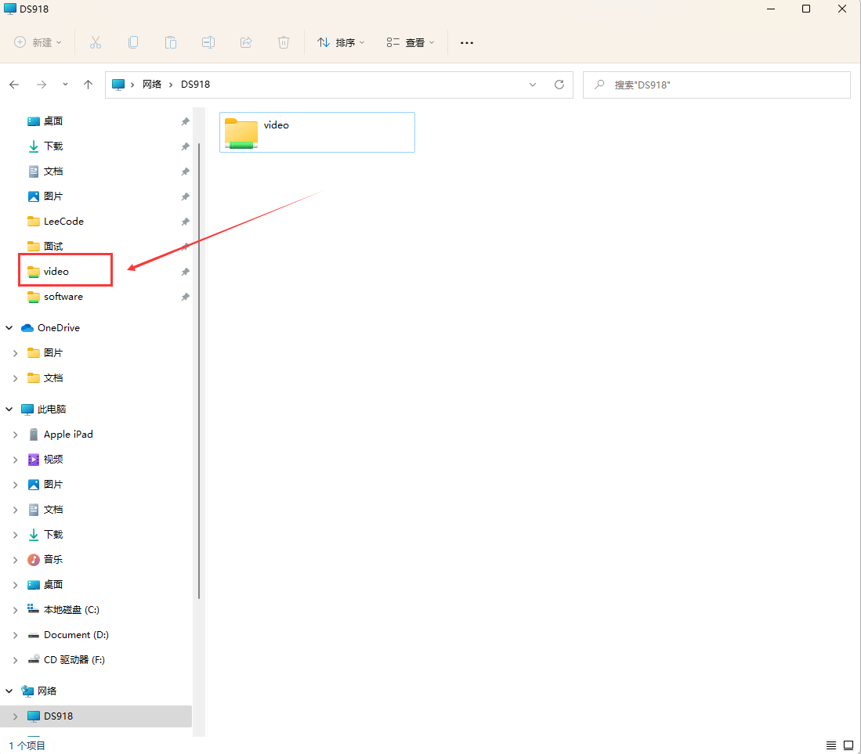Open 音乐 library under 此电脑
The image size is (861, 754).
pyautogui.click(x=53, y=559)
